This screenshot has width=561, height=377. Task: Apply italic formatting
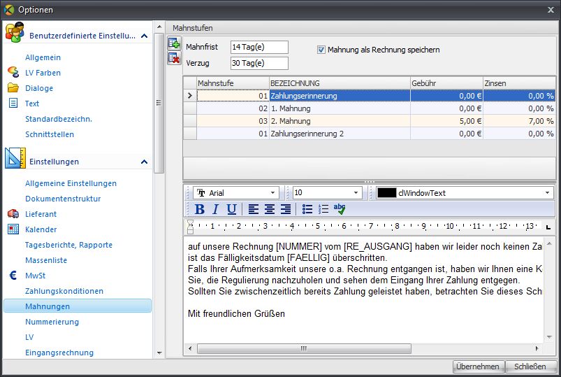215,209
